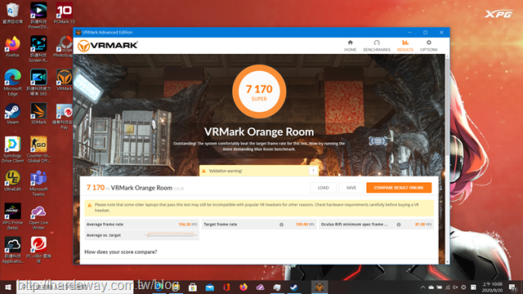Open the Steam desktop shortcut
Image resolution: width=523 pixels, height=294 pixels.
click(12, 114)
